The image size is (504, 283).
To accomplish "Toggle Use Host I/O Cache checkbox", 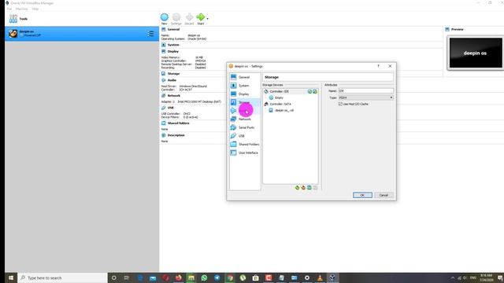I will 340,104.
